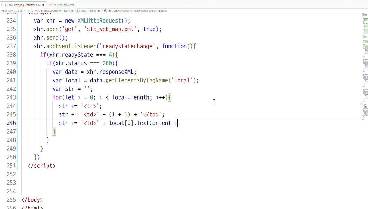The height and width of the screenshot is (209, 368).
Task: Click line number 255 in the gutter
Action: pyautogui.click(x=11, y=200)
